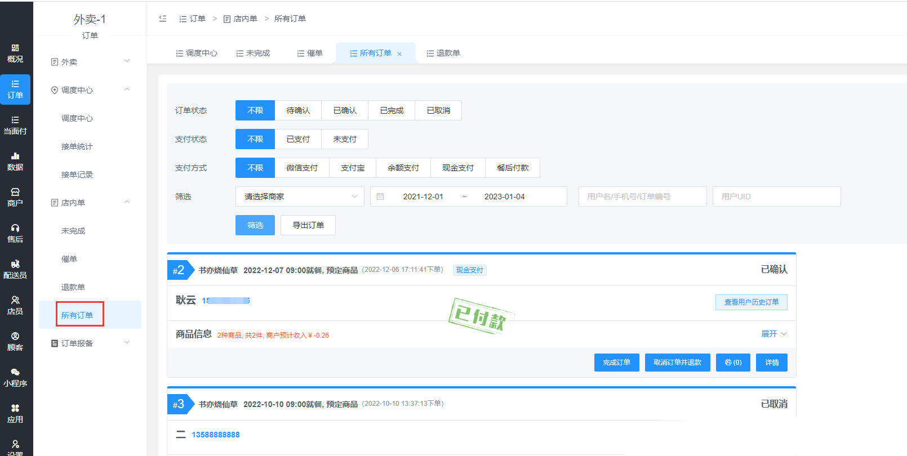Filter payment status by 未支付

point(345,139)
